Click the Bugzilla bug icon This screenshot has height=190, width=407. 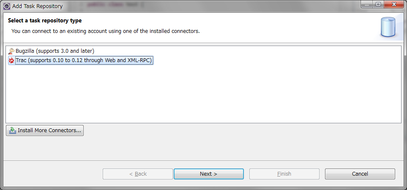(x=11, y=51)
